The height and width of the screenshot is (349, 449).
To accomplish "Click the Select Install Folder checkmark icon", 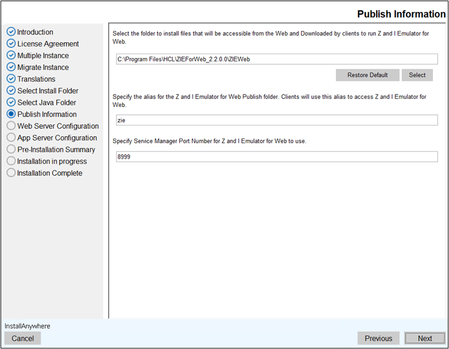I will click(11, 90).
